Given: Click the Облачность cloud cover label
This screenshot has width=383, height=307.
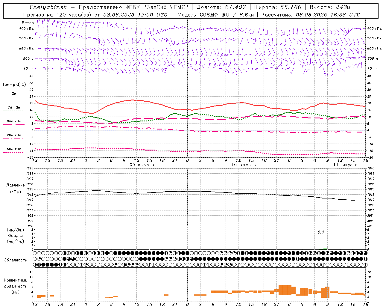Looking at the screenshot, I should pos(16,260).
